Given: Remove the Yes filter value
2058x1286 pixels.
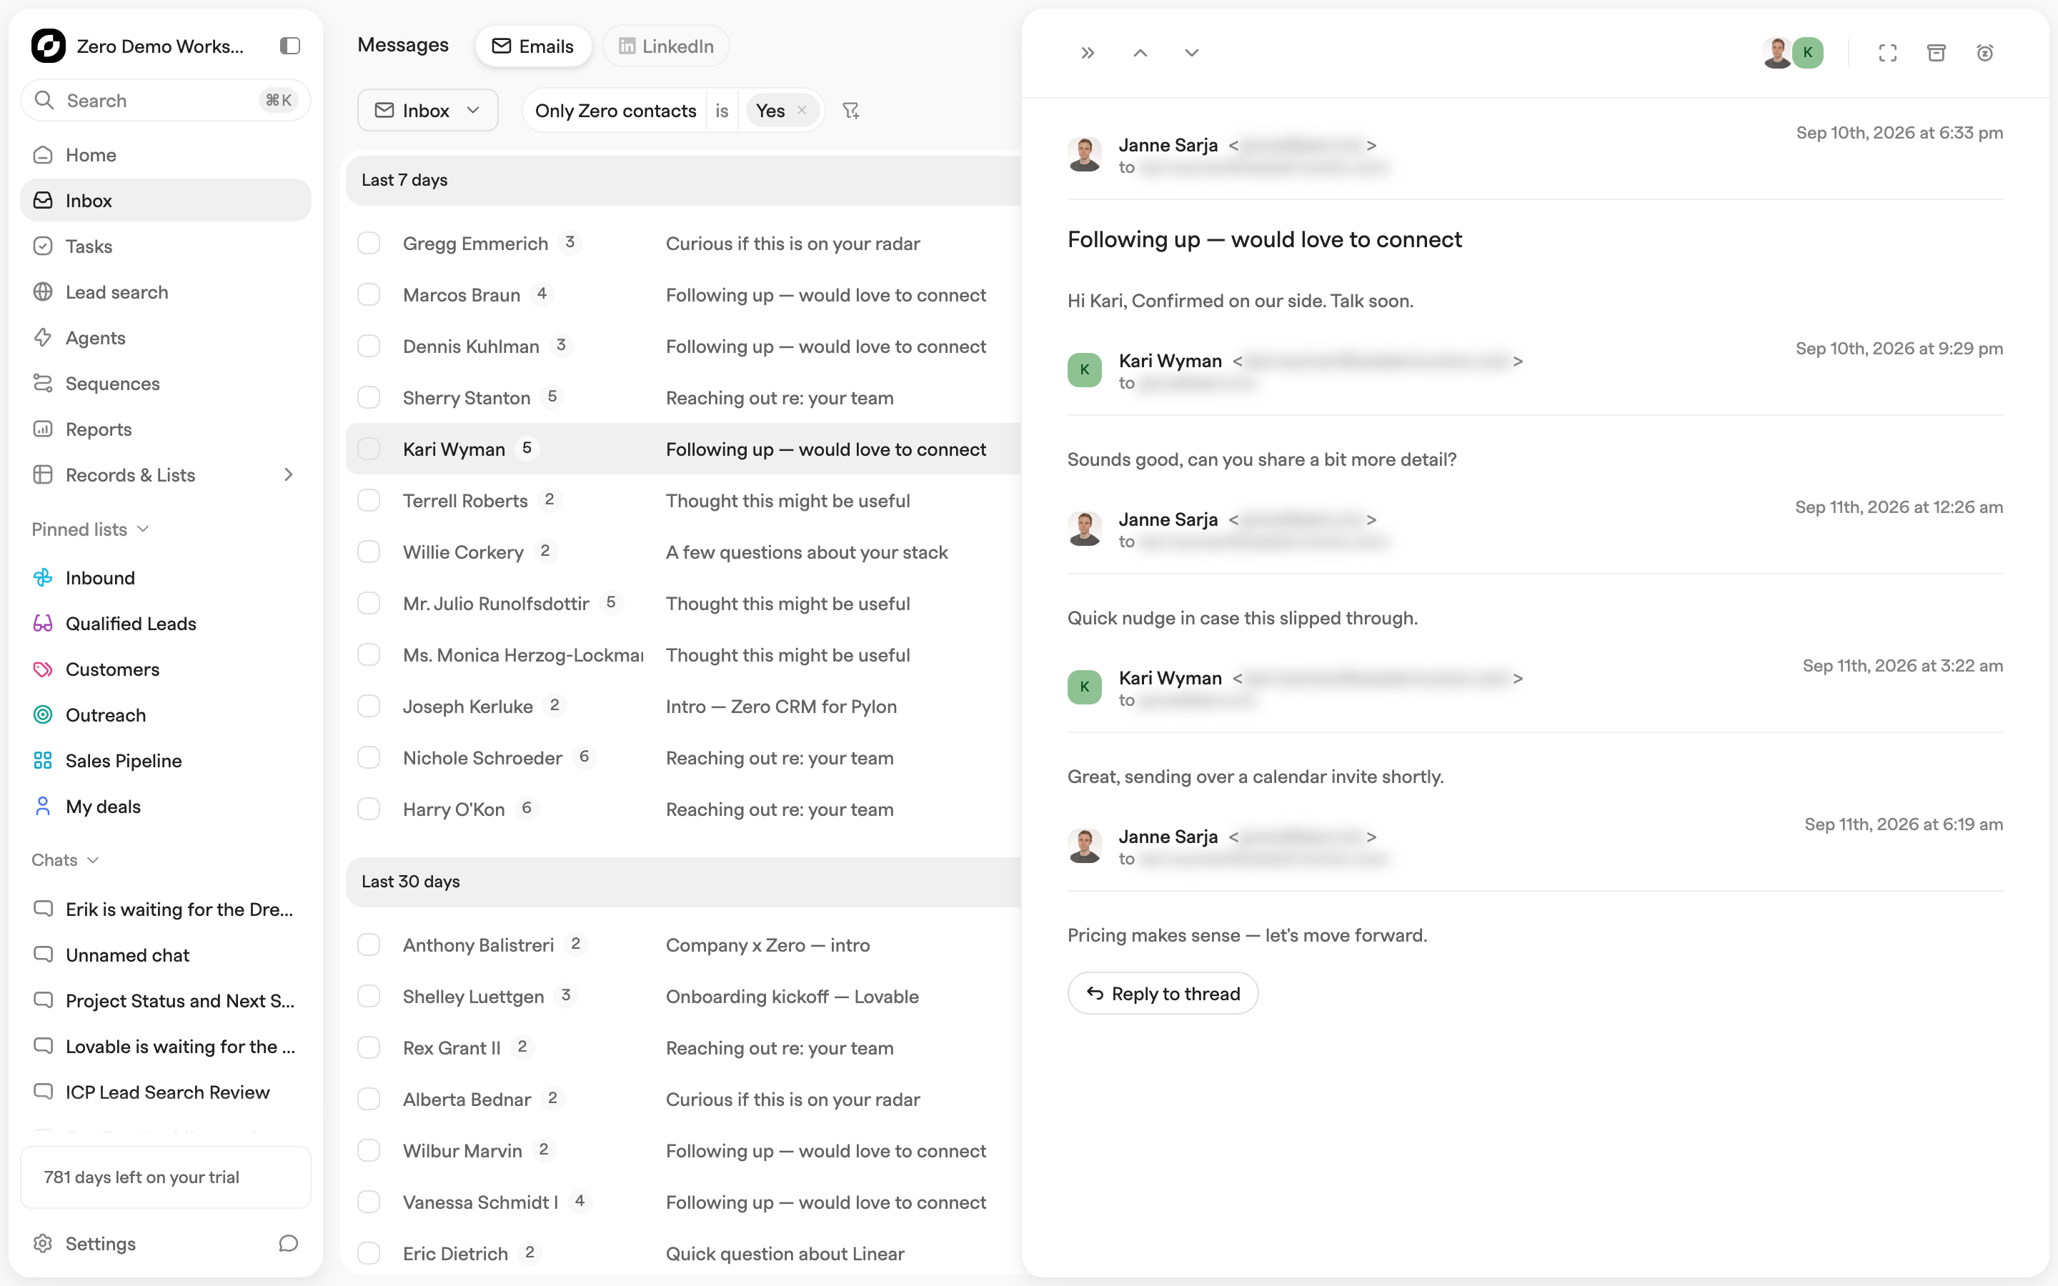Looking at the screenshot, I should pos(801,111).
